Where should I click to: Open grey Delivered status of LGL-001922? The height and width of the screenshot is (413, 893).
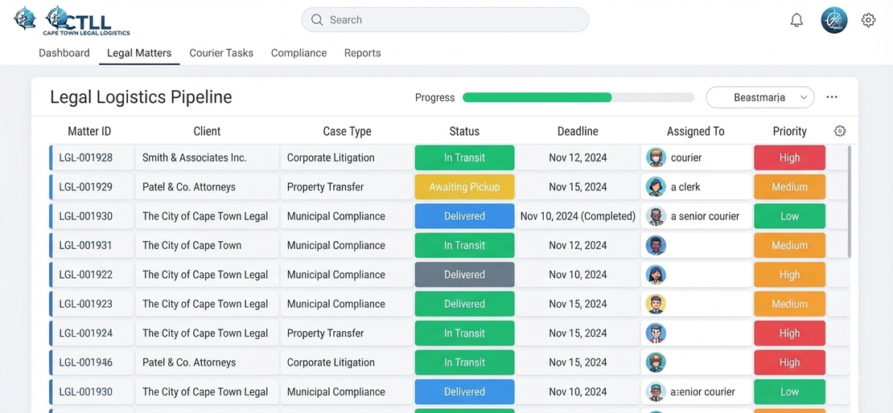pyautogui.click(x=465, y=275)
